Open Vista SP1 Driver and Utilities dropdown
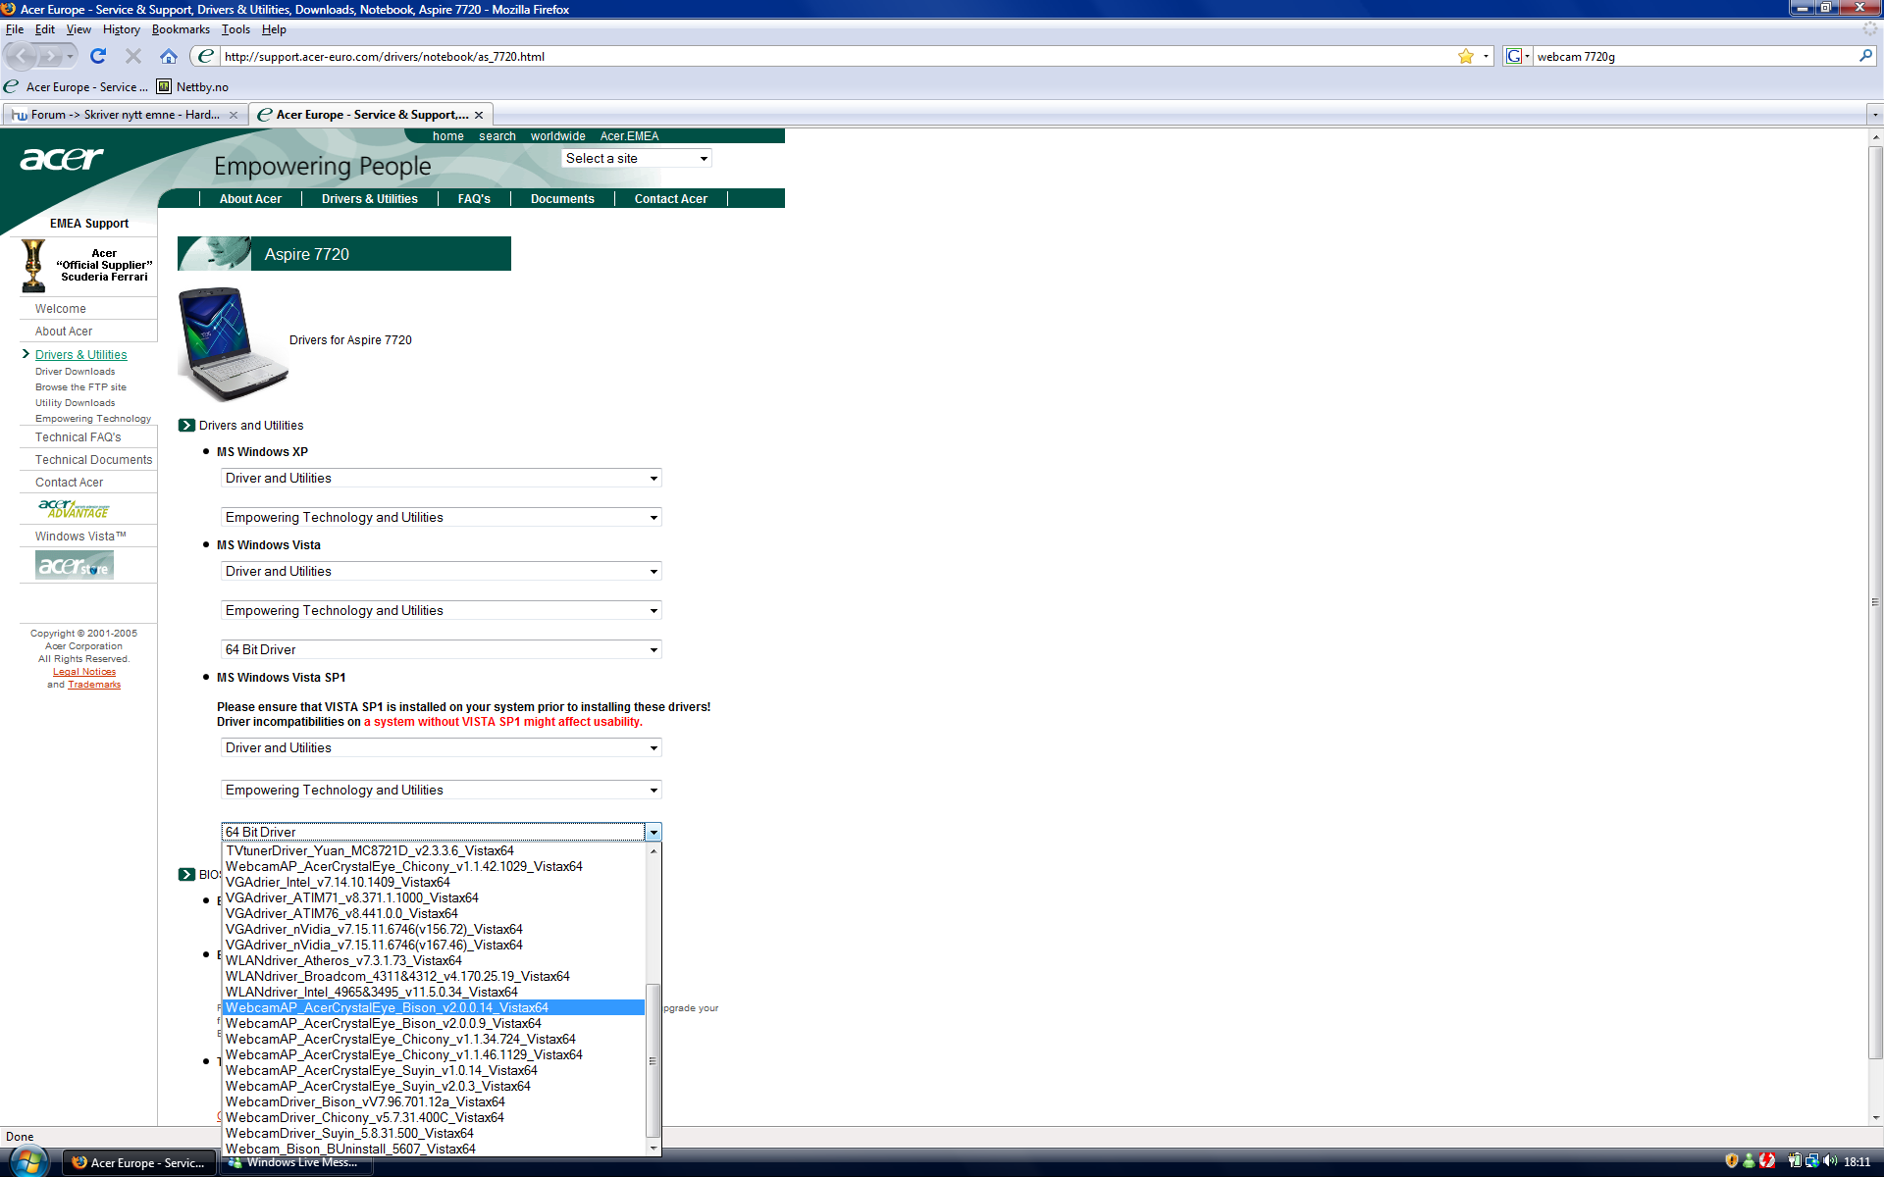The image size is (1884, 1177). tap(442, 747)
